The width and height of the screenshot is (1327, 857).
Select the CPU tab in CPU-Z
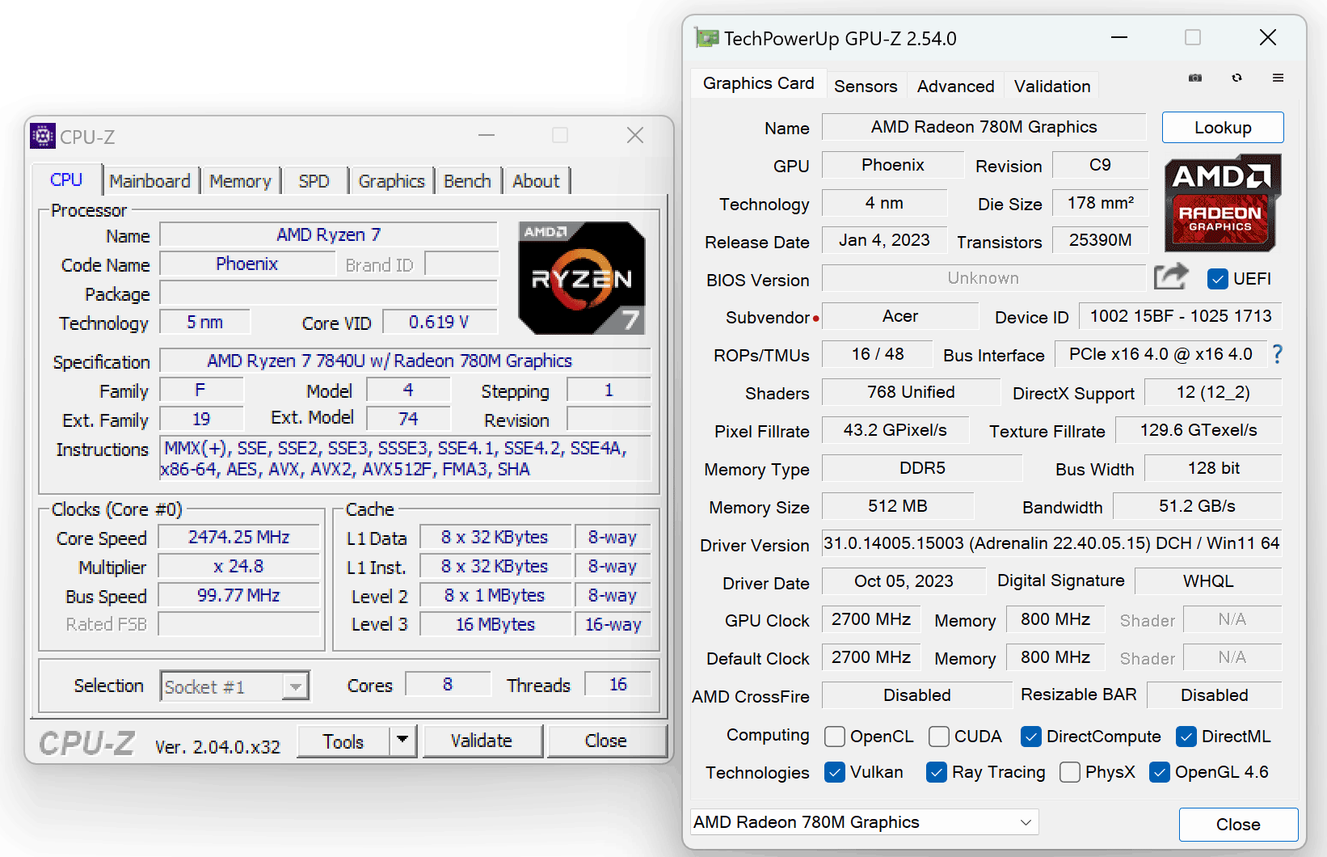coord(66,179)
